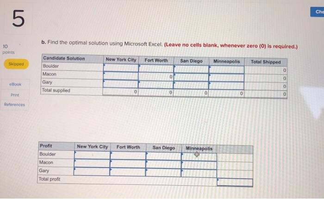Click the Boulder Fort Worth profit cell
The image size is (324, 199).
pyautogui.click(x=128, y=155)
